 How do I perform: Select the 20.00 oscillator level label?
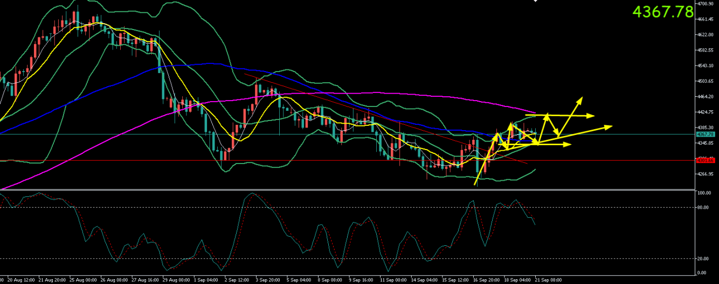click(x=703, y=259)
